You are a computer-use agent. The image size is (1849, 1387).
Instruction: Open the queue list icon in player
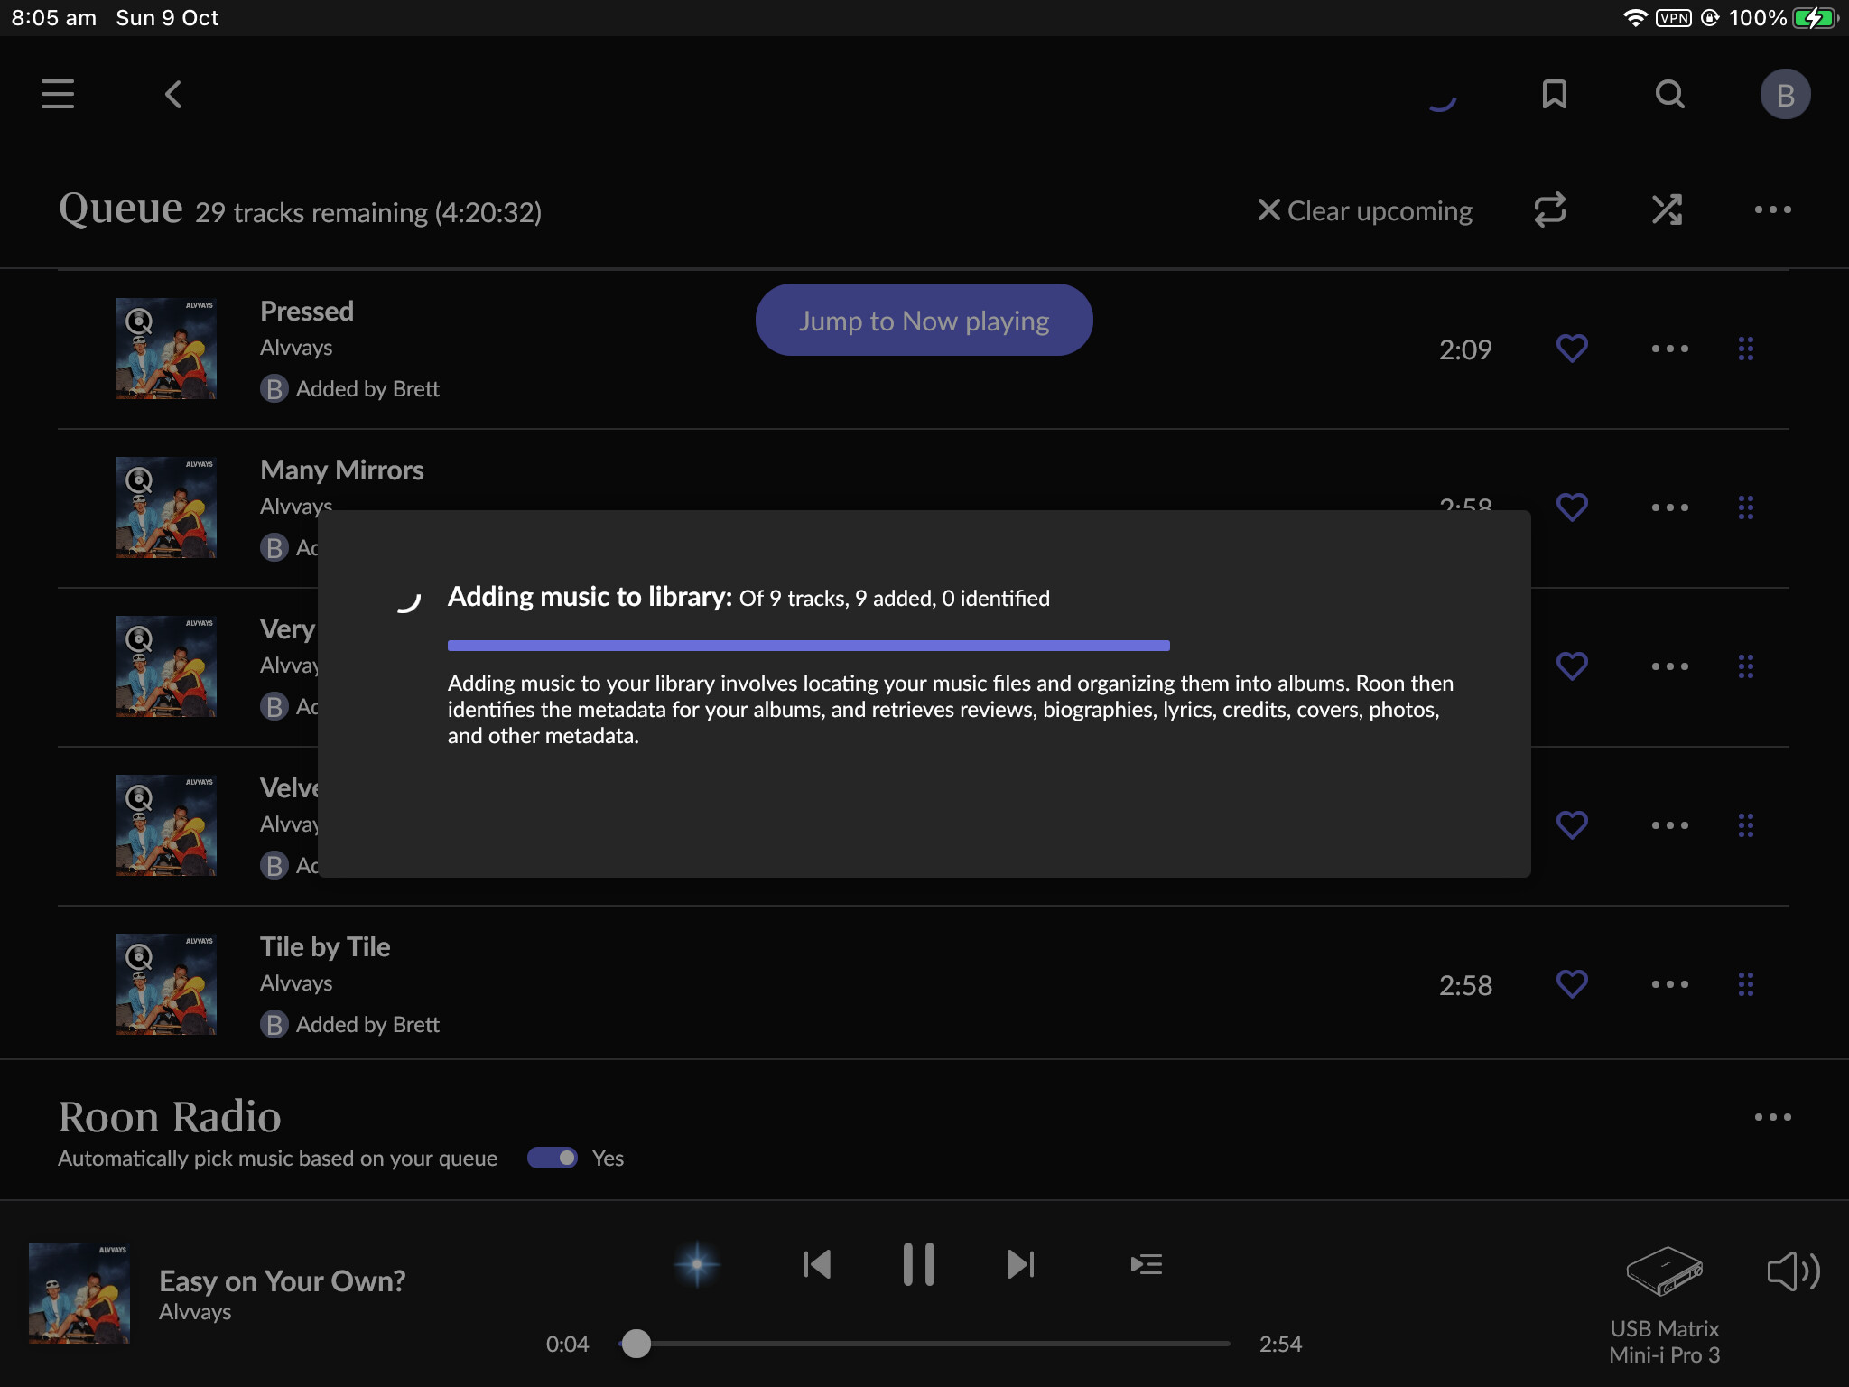coord(1146,1264)
